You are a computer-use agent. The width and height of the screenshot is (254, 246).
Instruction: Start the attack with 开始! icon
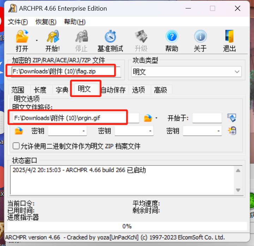click(x=53, y=36)
